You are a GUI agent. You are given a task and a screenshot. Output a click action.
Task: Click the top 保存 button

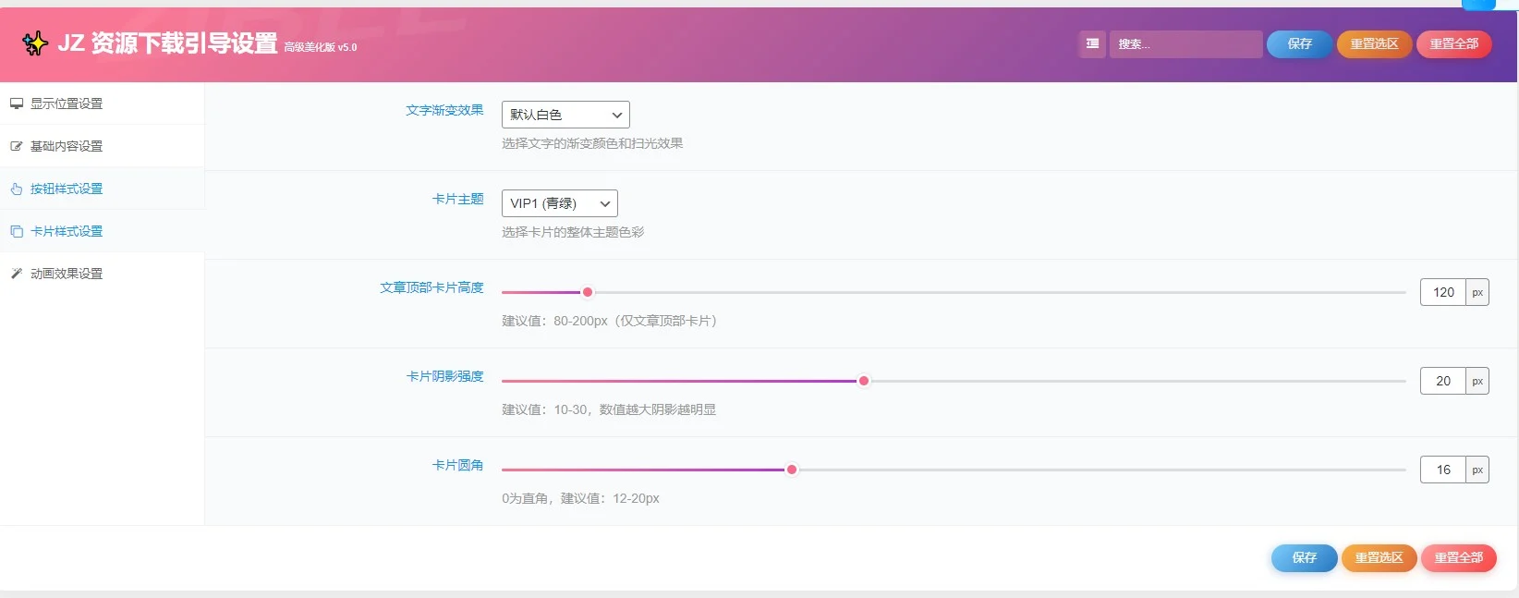point(1299,43)
